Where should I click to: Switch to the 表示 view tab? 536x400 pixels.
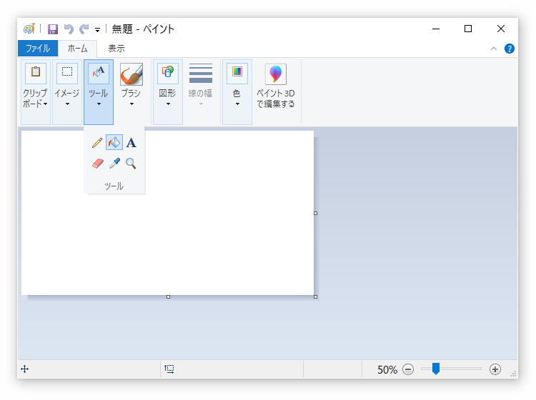[x=116, y=49]
